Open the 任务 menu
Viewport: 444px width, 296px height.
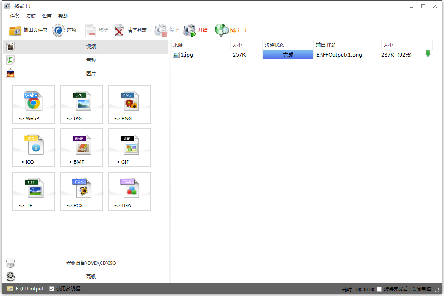(x=14, y=16)
